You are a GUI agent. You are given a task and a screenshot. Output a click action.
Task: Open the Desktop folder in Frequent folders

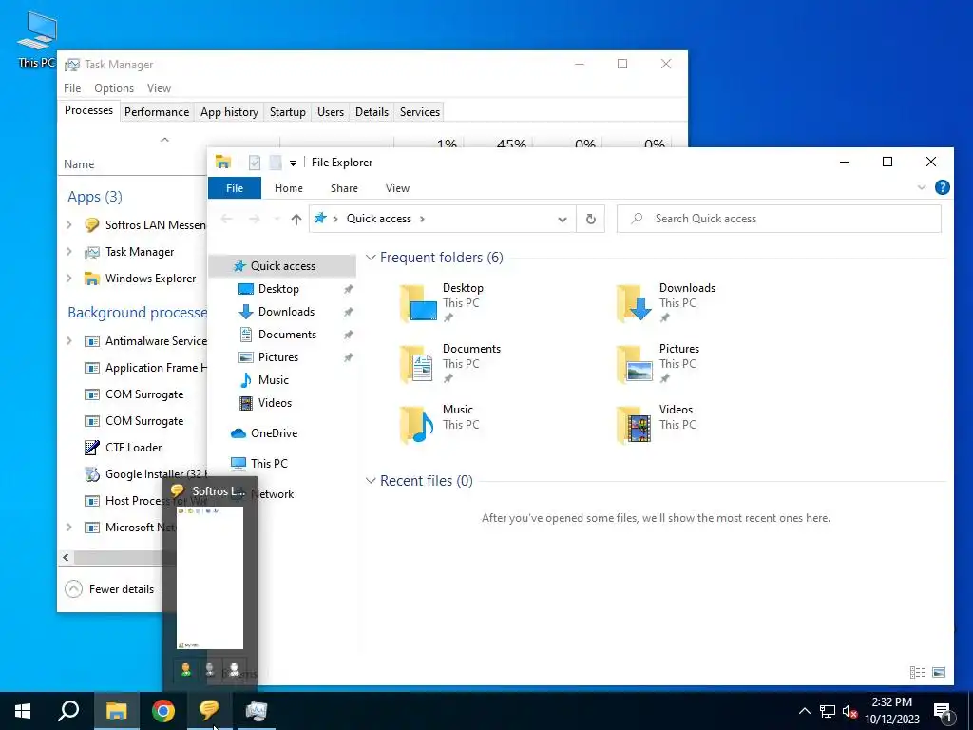442,302
